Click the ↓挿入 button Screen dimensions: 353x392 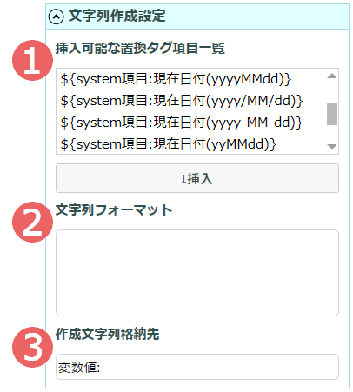[x=197, y=178]
